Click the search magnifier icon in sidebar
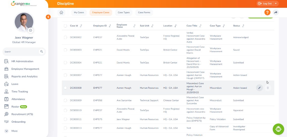 (42, 52)
